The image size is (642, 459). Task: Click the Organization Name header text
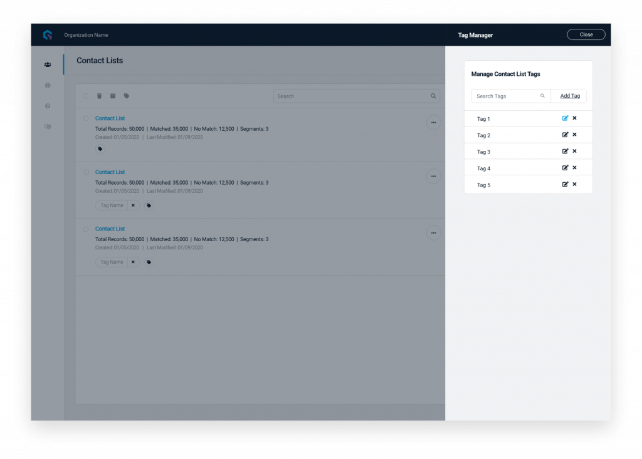pos(86,35)
